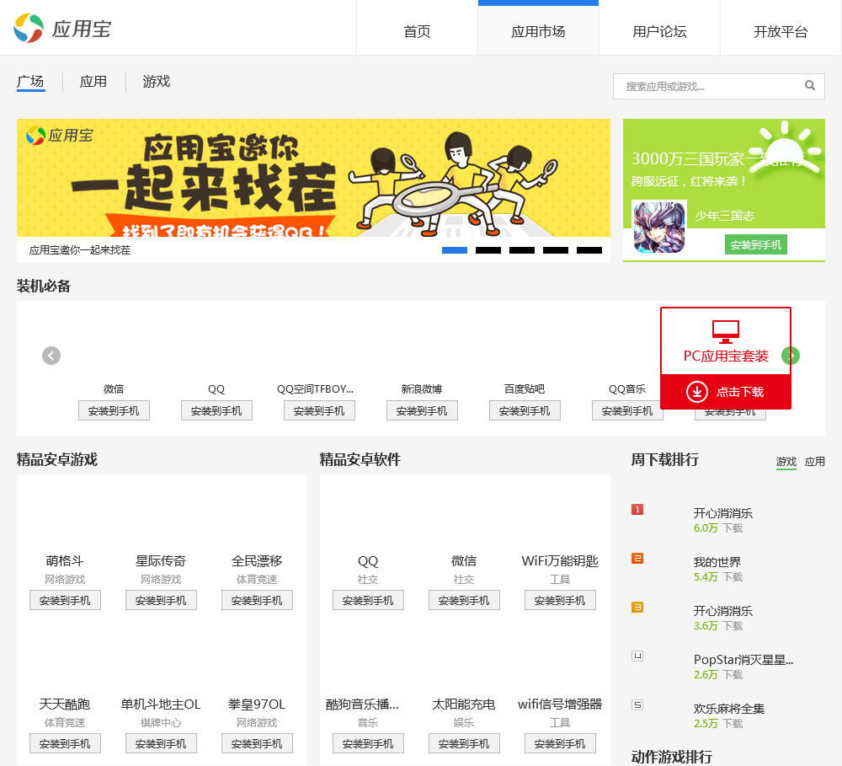Install QQ音乐 to phone
The height and width of the screenshot is (766, 842).
[627, 410]
